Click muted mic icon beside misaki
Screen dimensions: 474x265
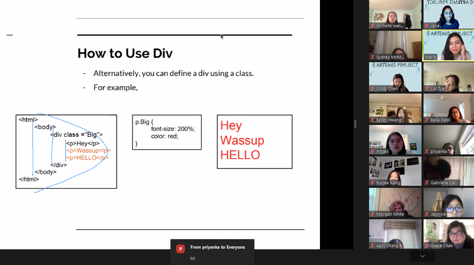pos(373,151)
